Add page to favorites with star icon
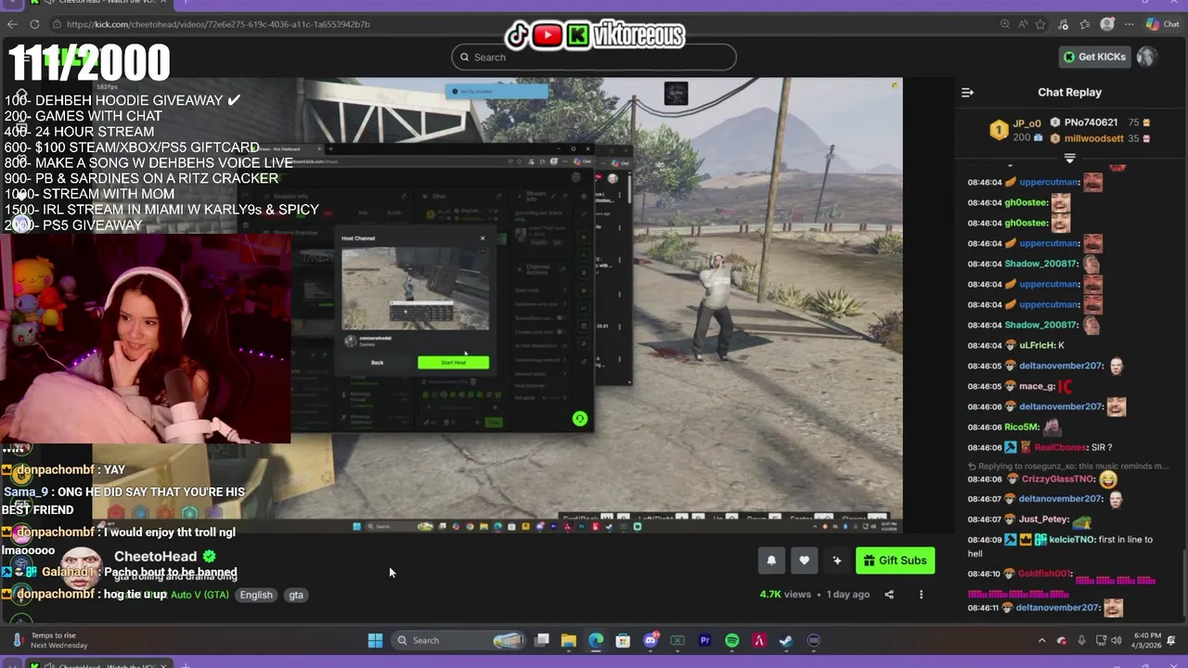 [x=1041, y=24]
